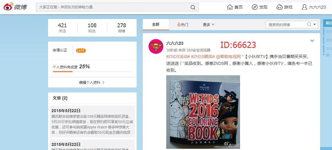Switch to the 全部 tab
The height and width of the screenshot is (150, 332).
[156, 24]
